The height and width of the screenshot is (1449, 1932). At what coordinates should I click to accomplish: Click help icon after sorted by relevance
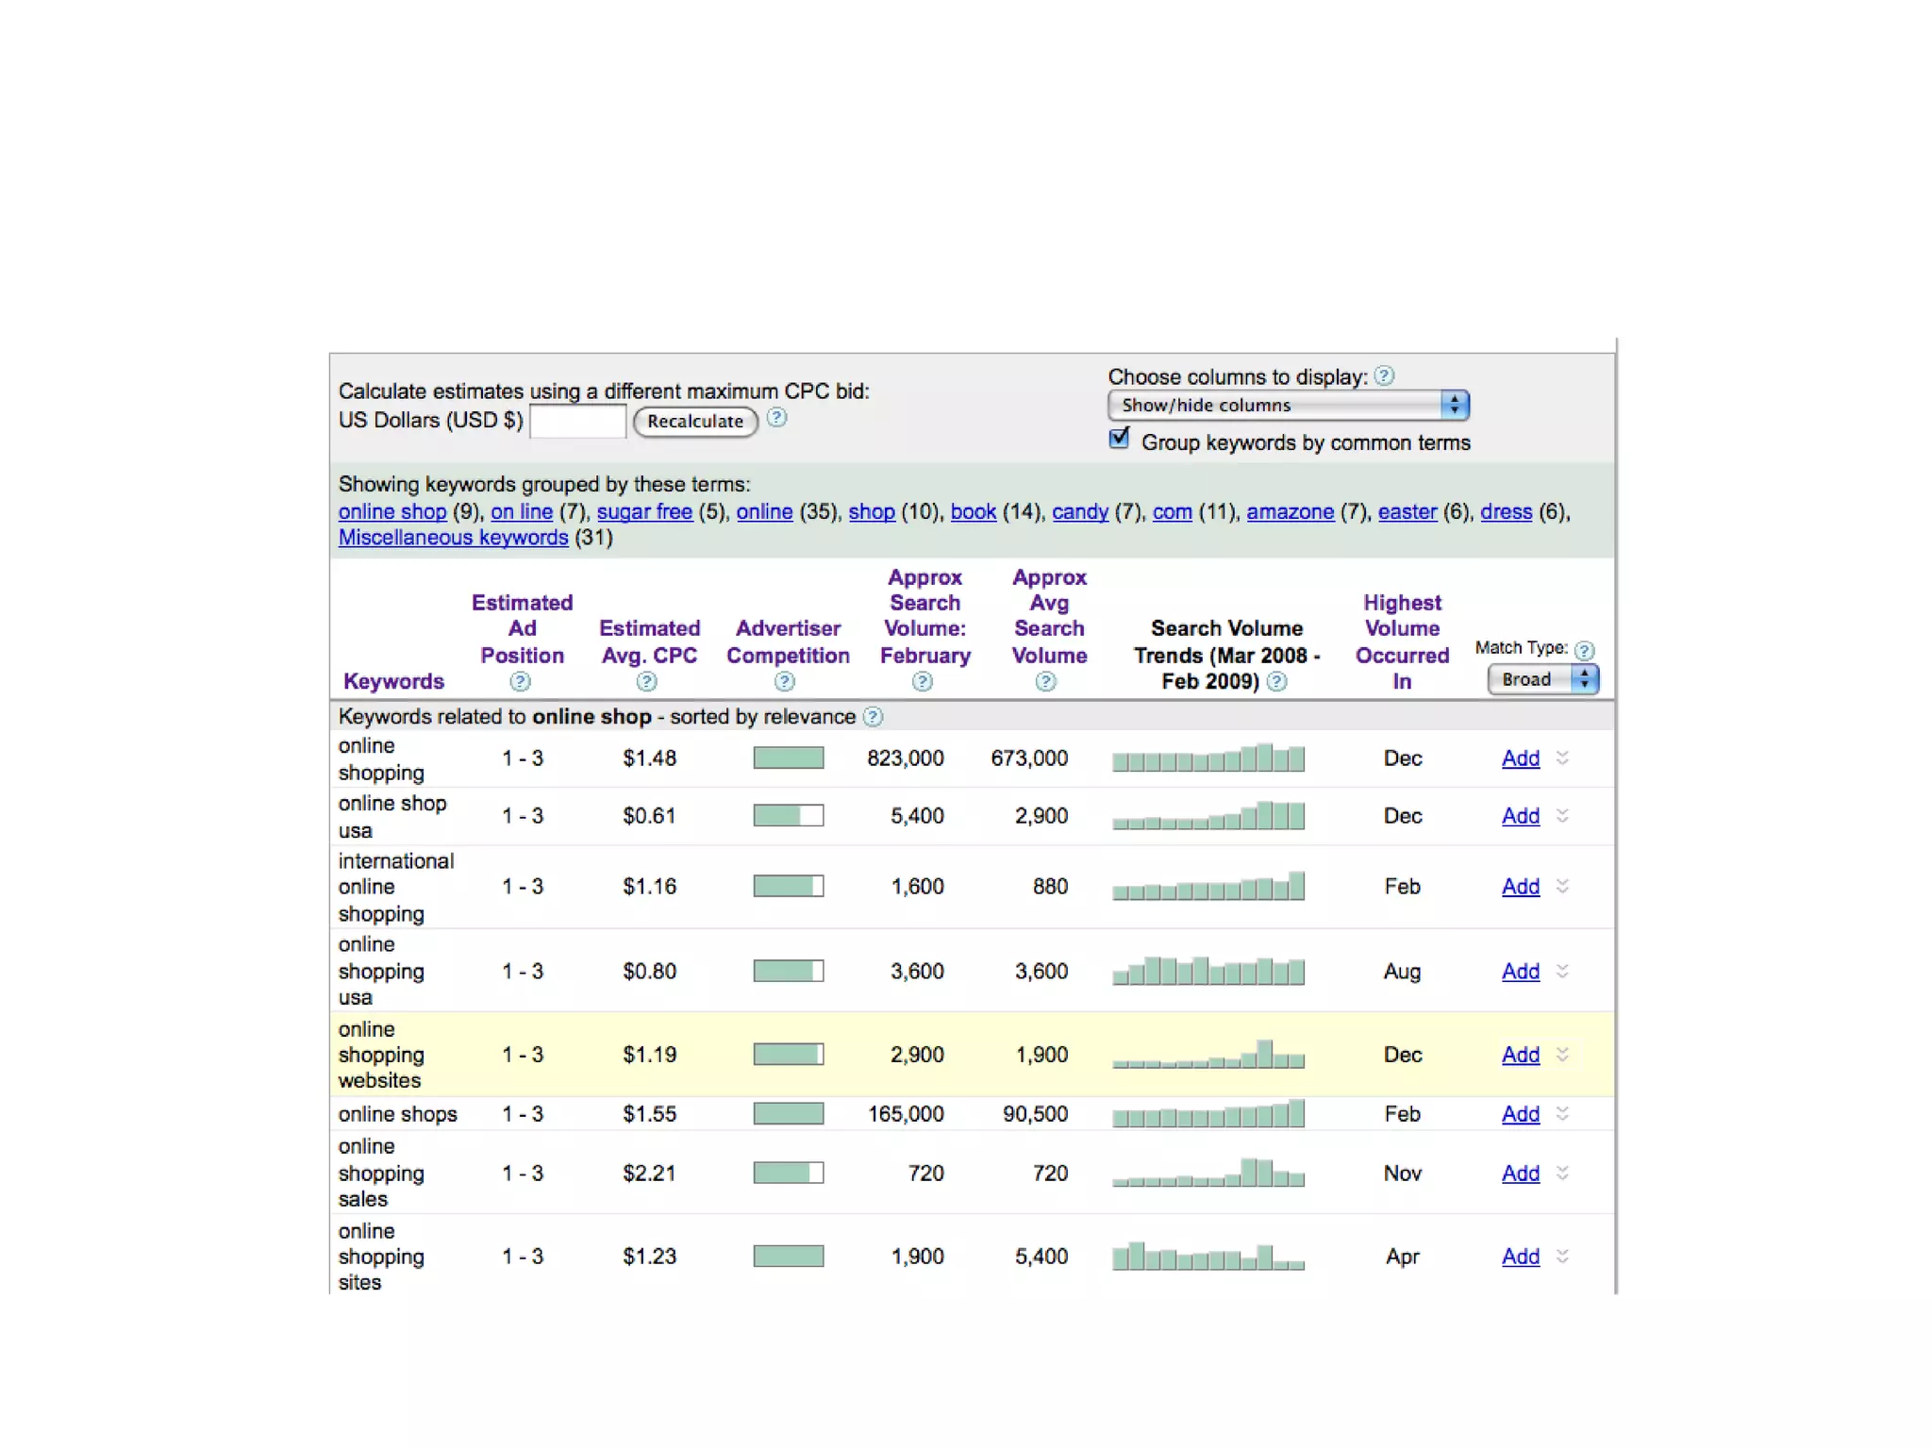tap(874, 717)
